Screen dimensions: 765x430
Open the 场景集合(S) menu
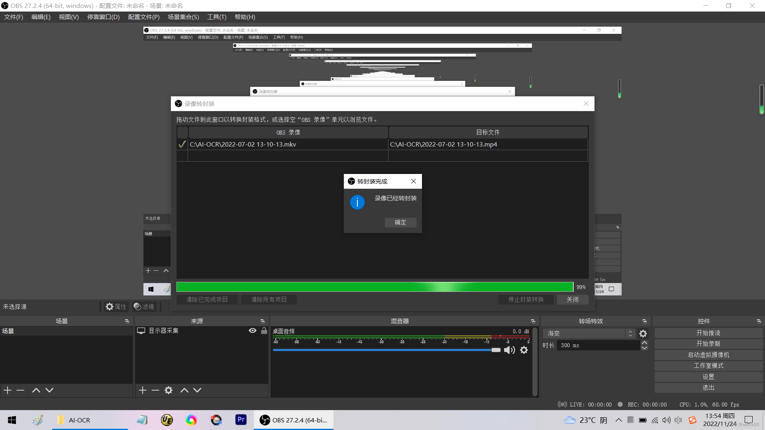(x=183, y=17)
